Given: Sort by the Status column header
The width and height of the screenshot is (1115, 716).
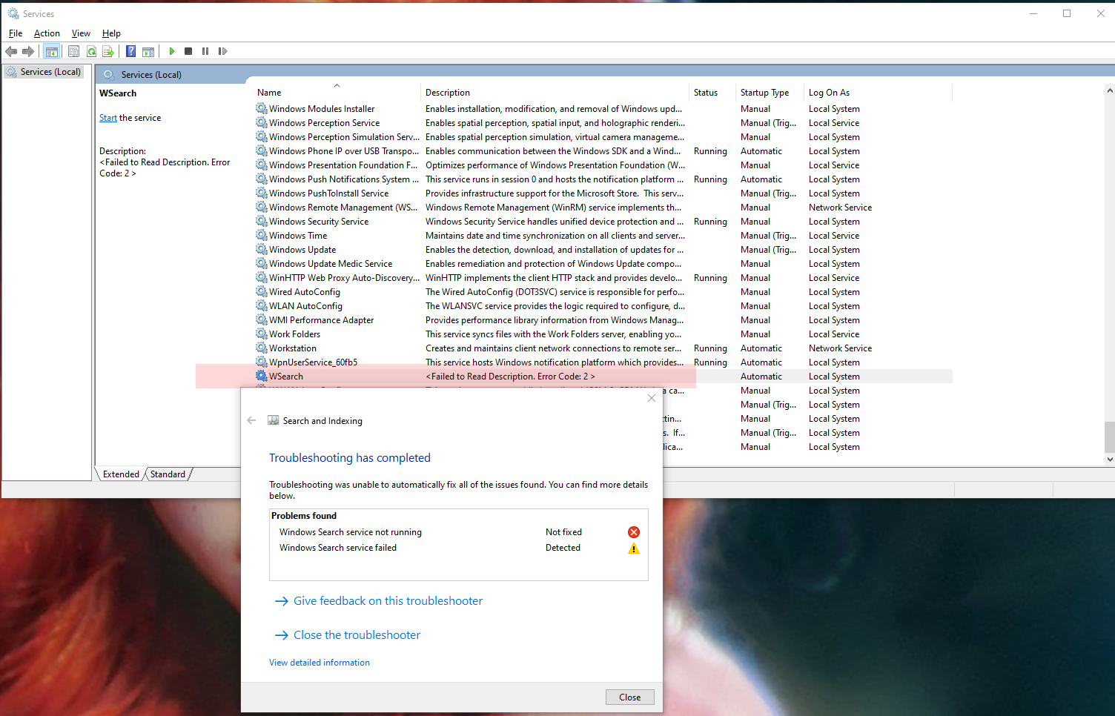Looking at the screenshot, I should (712, 93).
